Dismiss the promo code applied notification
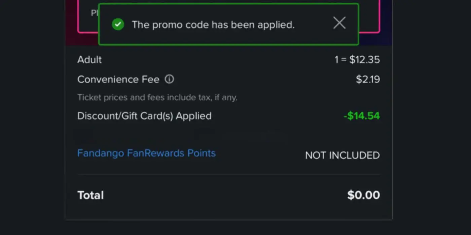The image size is (471, 235). click(339, 23)
